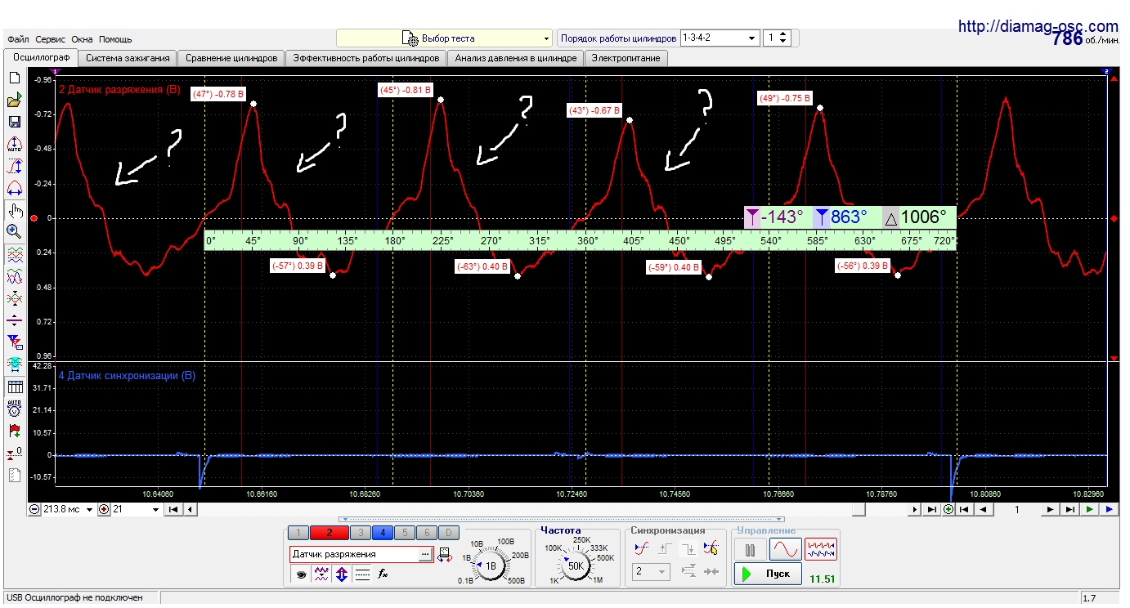Open the Выбор теста dropdown
The height and width of the screenshot is (608, 1130).
pos(445,38)
